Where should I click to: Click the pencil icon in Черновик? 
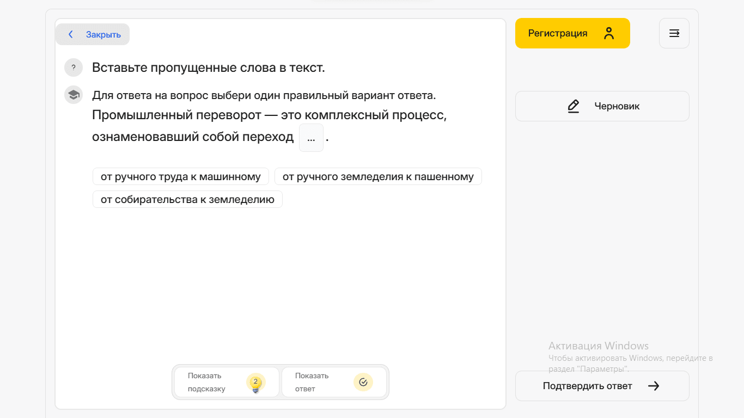click(574, 106)
